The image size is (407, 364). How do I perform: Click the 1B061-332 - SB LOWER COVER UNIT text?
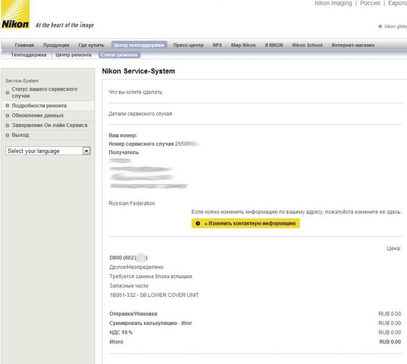[154, 295]
